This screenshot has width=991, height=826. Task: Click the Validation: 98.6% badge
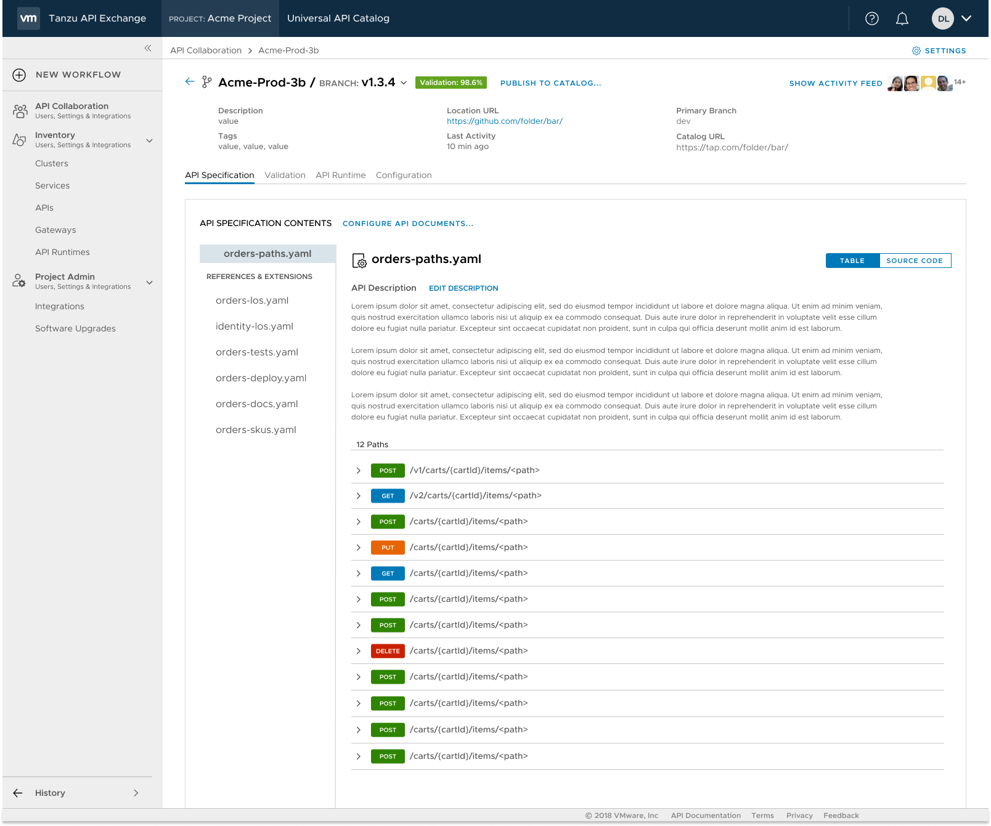[451, 83]
